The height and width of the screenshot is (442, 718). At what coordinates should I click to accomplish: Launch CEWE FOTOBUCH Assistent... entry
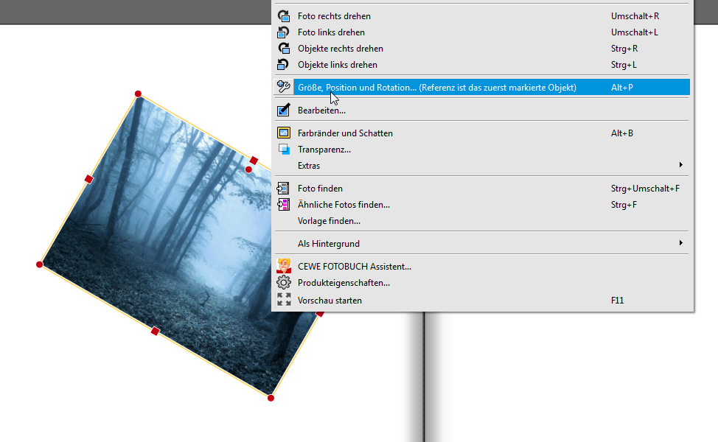(482, 266)
